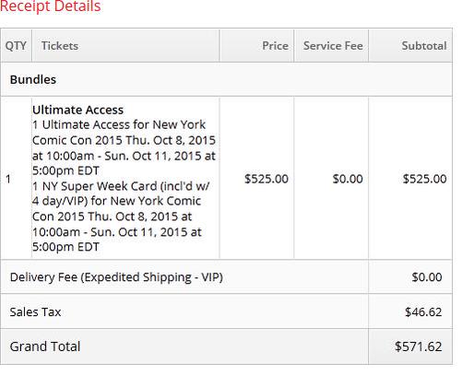Viewport: 462px width, 375px height.
Task: Select the delivery fee $0.00 amount
Action: pyautogui.click(x=427, y=277)
